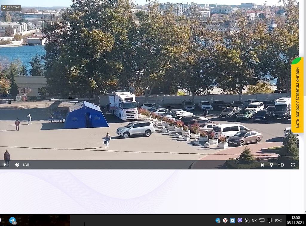The height and width of the screenshot is (226, 306).
Task: Mute the live stream volume
Action: (x=17, y=165)
